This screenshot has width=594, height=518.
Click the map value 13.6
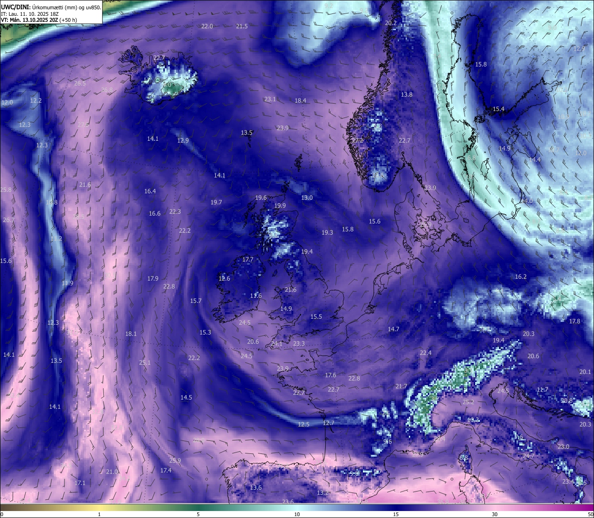click(x=256, y=488)
